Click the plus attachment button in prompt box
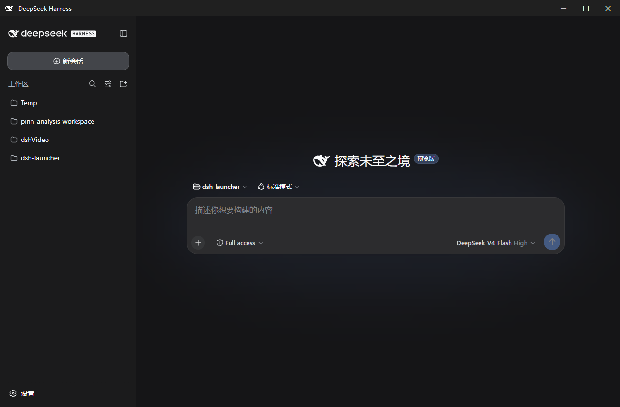 click(x=198, y=243)
